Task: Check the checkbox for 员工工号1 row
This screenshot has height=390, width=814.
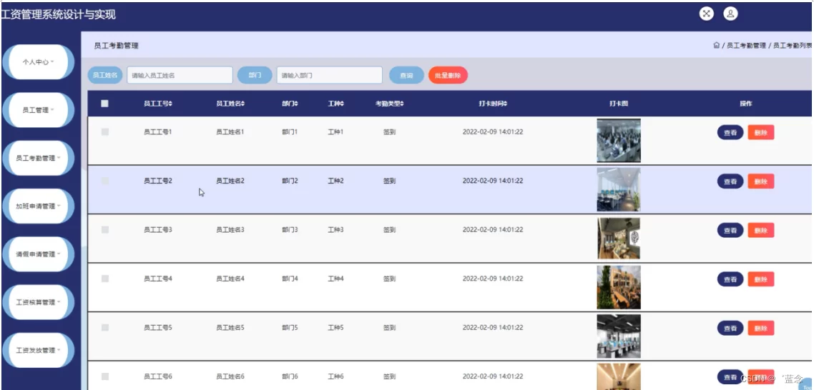Action: tap(105, 132)
